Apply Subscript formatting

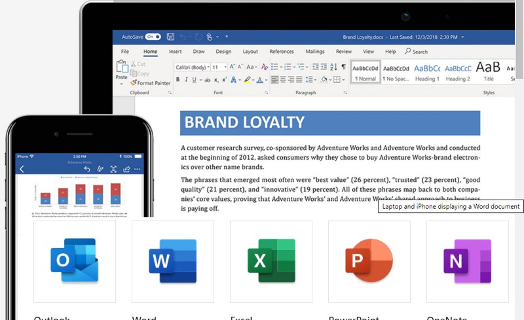216,80
